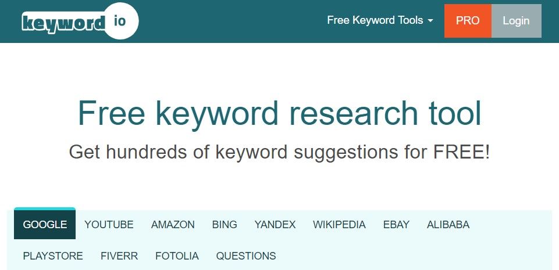This screenshot has width=559, height=270.
Task: Open the AMAZON keyword tab
Action: click(173, 225)
